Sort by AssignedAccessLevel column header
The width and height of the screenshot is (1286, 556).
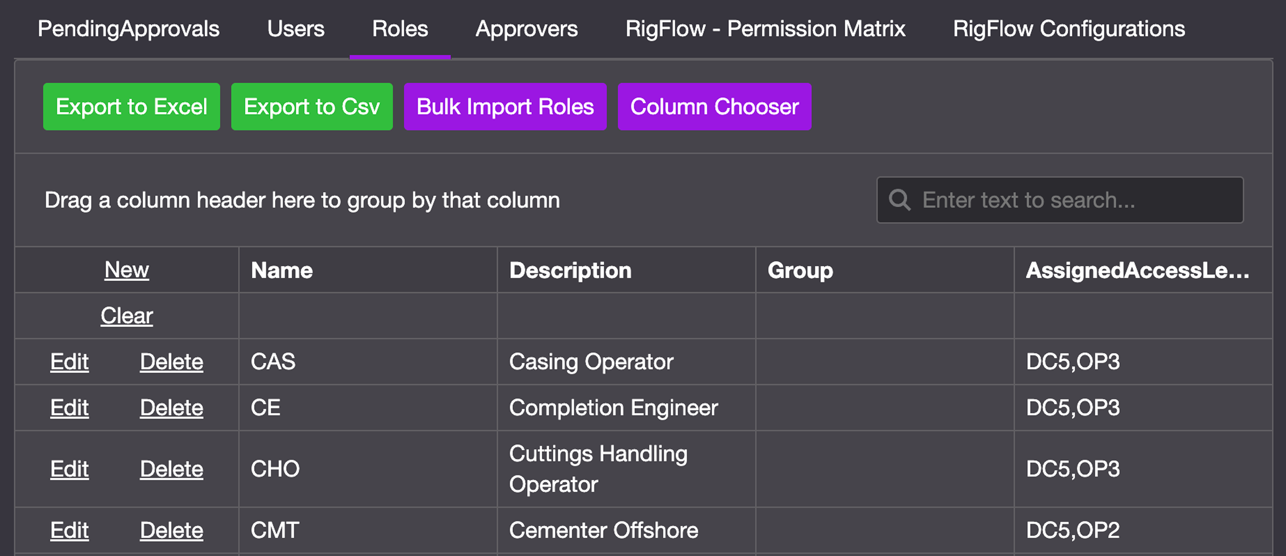pos(1137,270)
